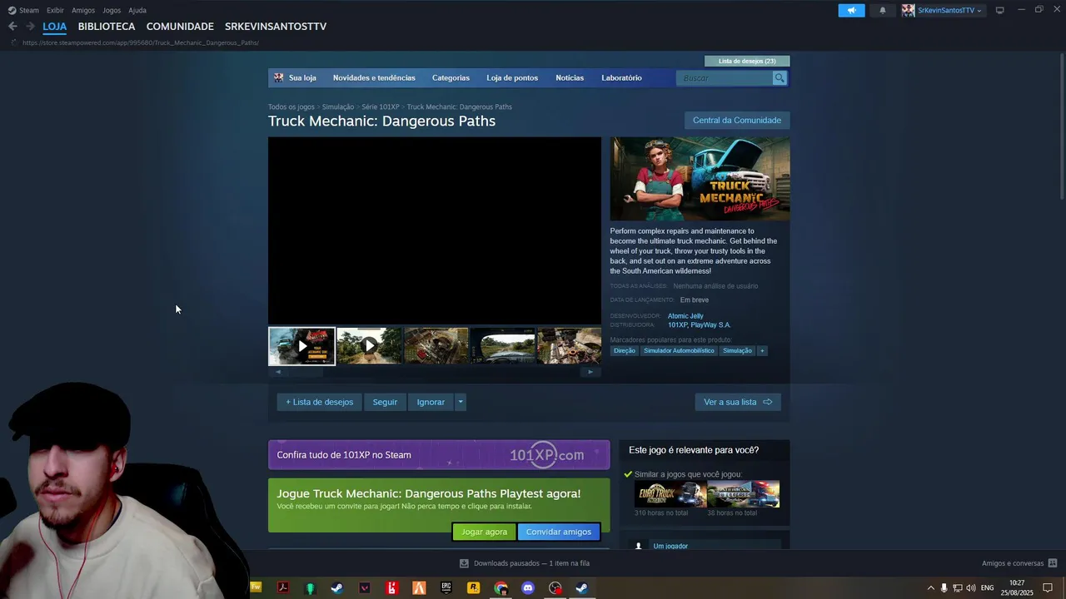This screenshot has height=599, width=1066.
Task: Click Ver a sua lista
Action: [x=738, y=402]
